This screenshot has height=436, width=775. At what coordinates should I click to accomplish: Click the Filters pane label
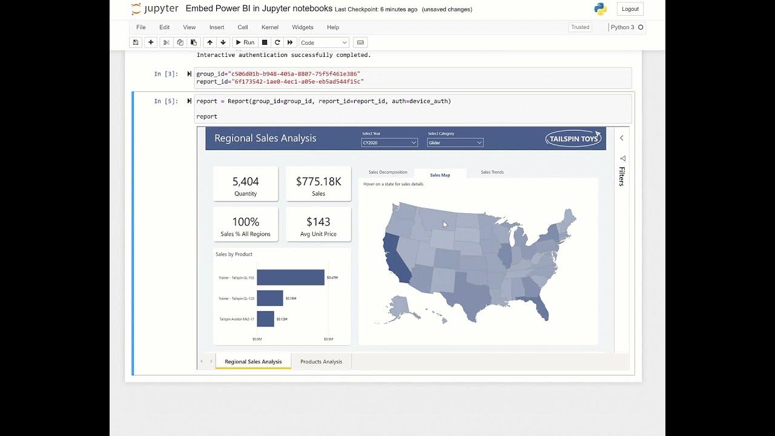click(x=622, y=177)
